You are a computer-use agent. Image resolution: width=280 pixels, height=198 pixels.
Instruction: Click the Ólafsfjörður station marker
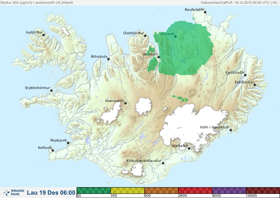click(x=145, y=36)
